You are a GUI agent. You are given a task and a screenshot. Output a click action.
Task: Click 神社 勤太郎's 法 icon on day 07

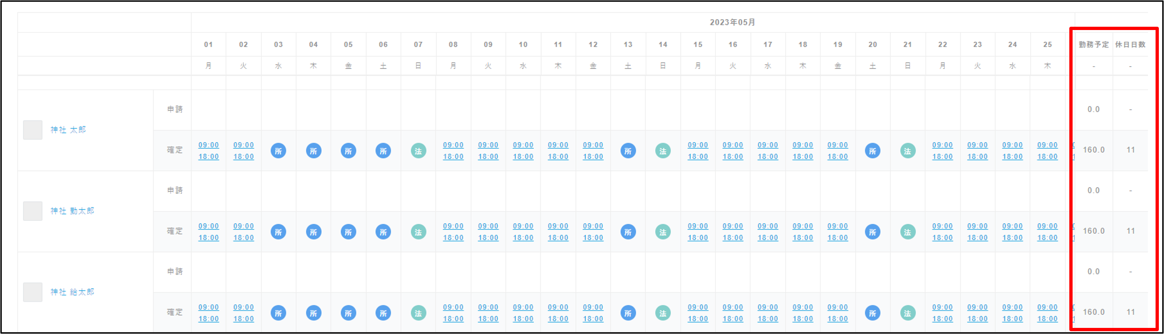pyautogui.click(x=418, y=232)
